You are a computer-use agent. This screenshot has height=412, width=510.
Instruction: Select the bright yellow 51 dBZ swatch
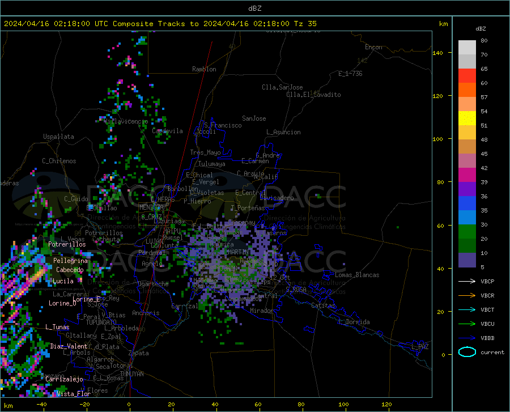coord(467,118)
